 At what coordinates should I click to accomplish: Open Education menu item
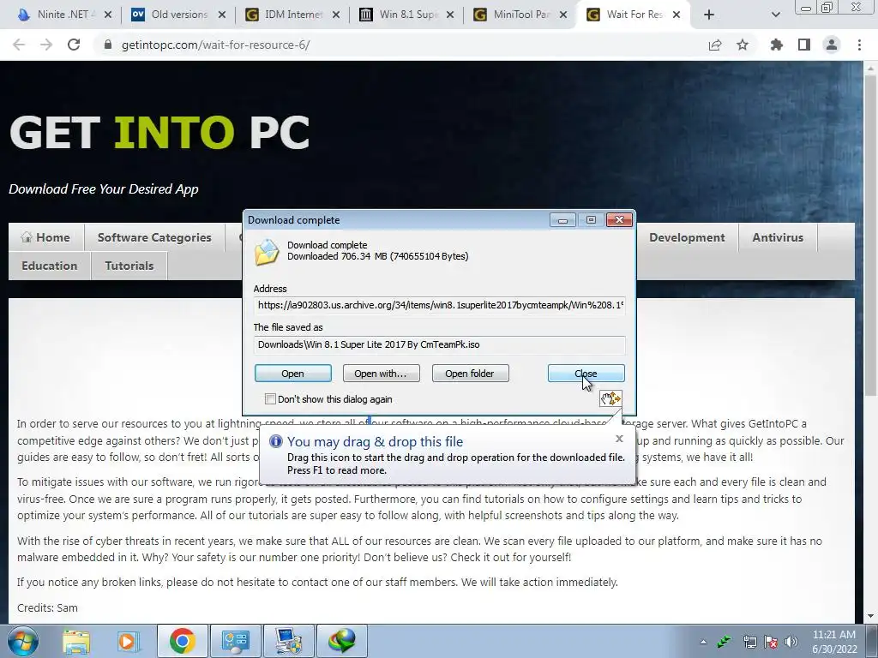[x=49, y=266]
